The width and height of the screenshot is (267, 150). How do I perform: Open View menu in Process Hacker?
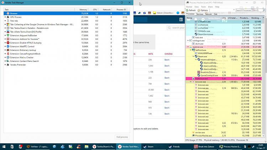pos(197,7)
